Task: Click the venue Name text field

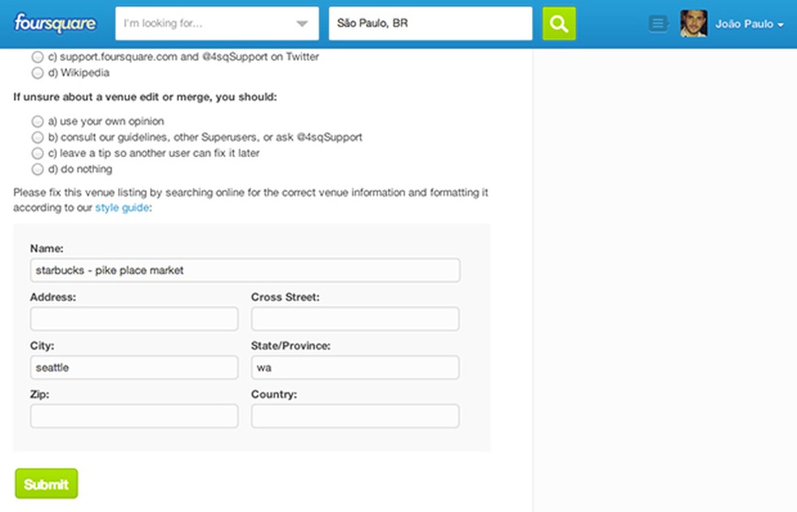Action: point(245,271)
